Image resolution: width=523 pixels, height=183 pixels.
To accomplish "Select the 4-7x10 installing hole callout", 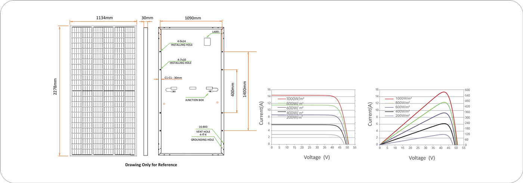I will (181, 61).
